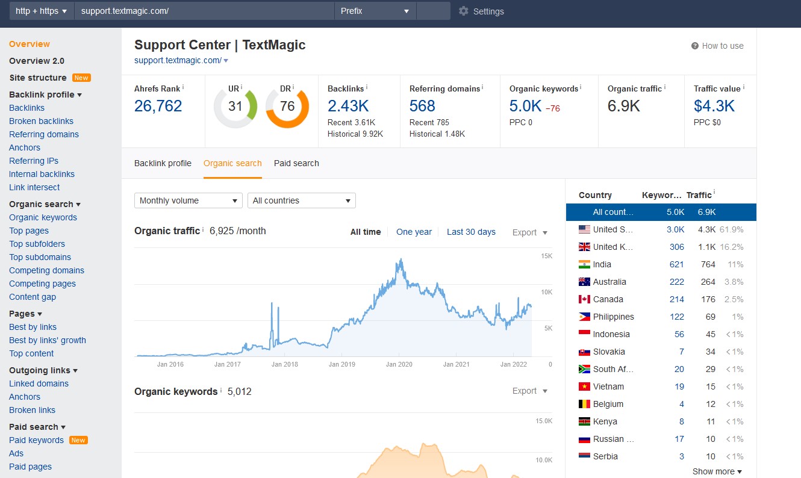Open the All countries filter dropdown

click(x=302, y=200)
